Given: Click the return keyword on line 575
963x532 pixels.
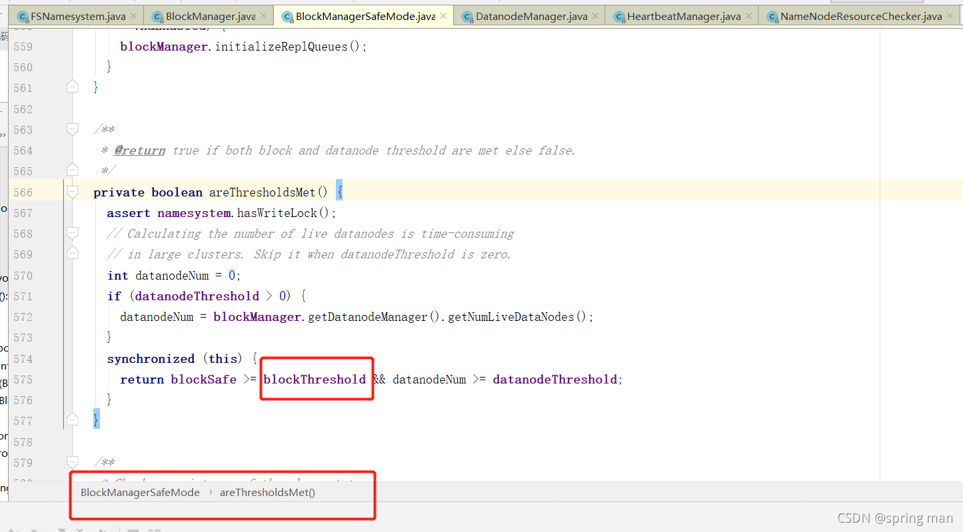Looking at the screenshot, I should click(142, 380).
